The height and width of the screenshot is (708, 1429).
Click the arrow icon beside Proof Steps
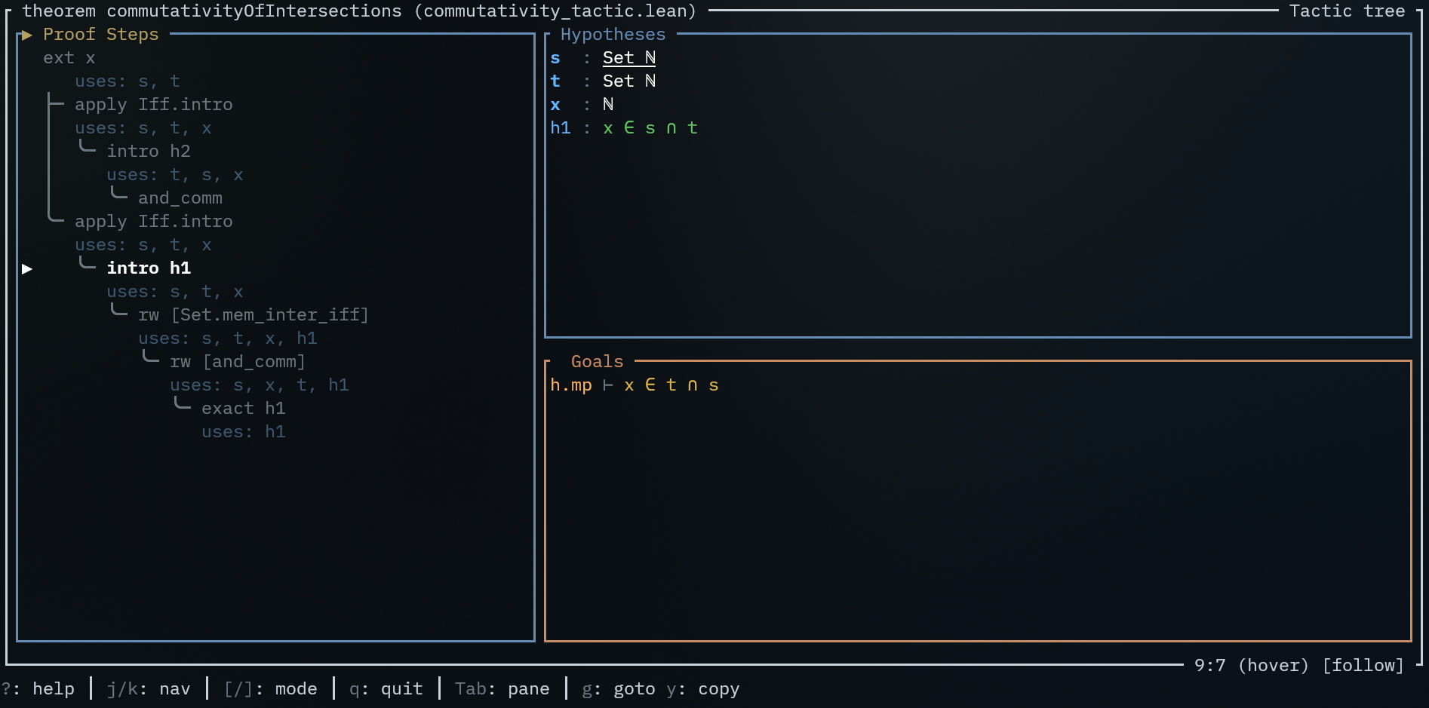point(27,35)
